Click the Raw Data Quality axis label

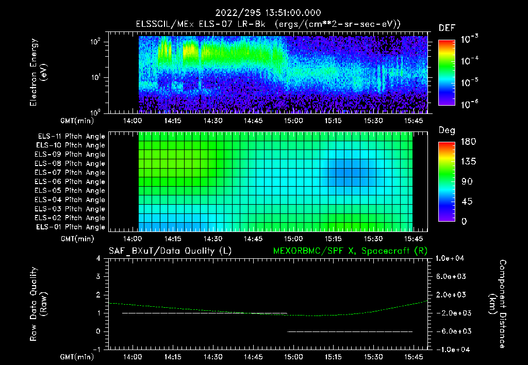(x=38, y=304)
